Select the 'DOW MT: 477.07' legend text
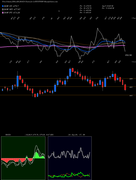 (x=12, y=10)
